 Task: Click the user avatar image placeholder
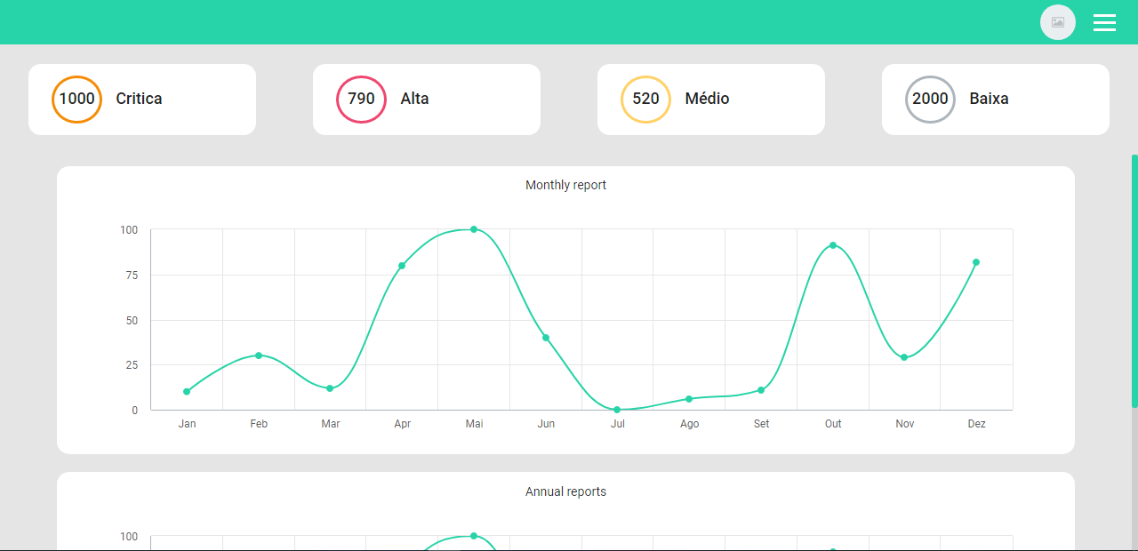tap(1058, 22)
